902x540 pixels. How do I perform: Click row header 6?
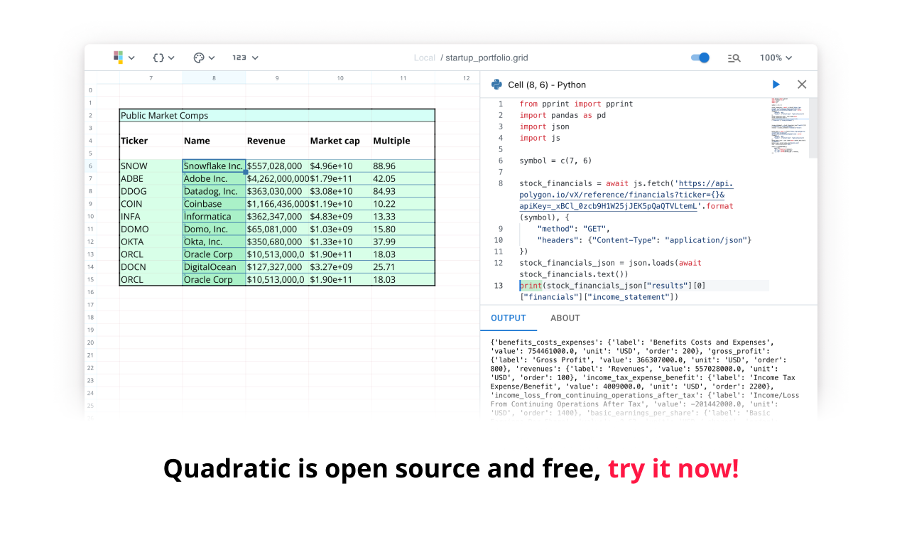click(x=90, y=166)
